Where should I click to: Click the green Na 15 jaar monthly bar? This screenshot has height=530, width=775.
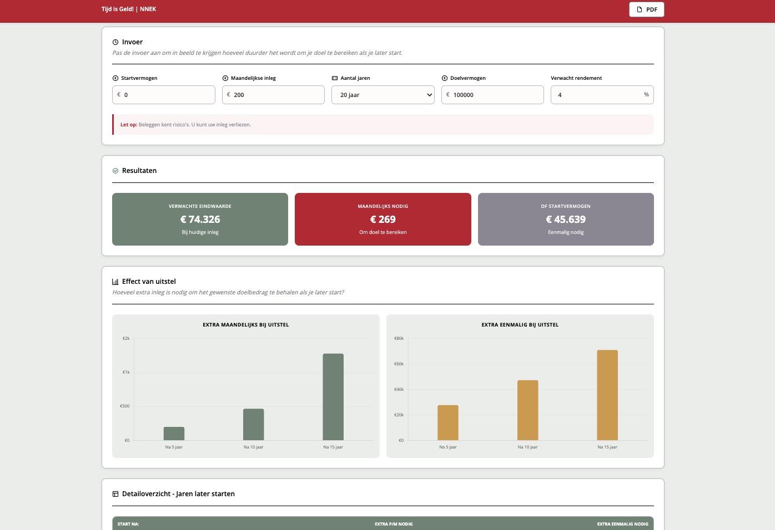pyautogui.click(x=333, y=396)
